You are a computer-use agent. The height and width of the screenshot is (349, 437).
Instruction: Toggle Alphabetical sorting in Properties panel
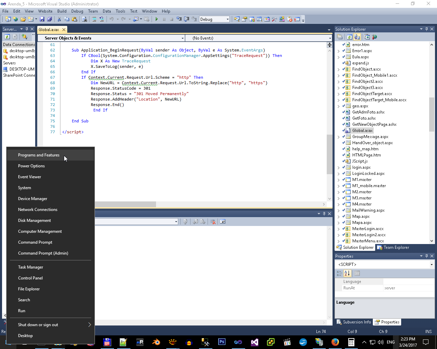tap(347, 273)
